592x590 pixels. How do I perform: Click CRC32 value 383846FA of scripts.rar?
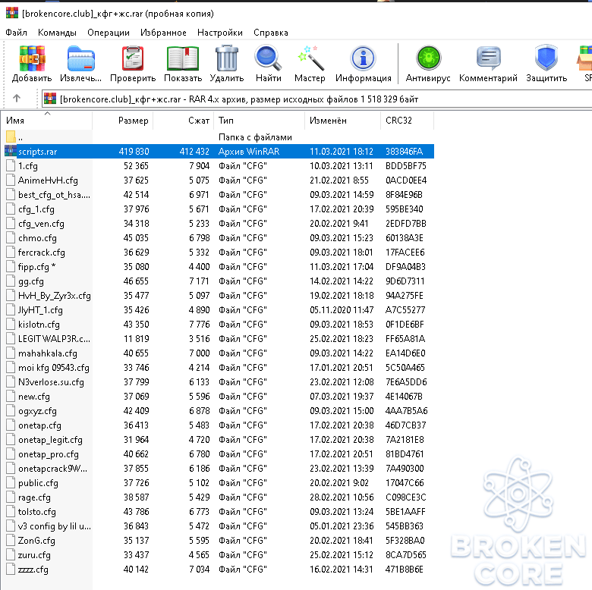click(x=404, y=151)
